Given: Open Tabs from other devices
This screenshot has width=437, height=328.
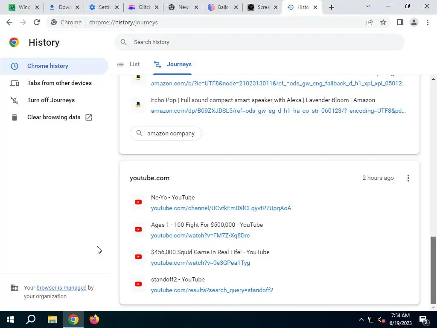Looking at the screenshot, I should click(54, 83).
